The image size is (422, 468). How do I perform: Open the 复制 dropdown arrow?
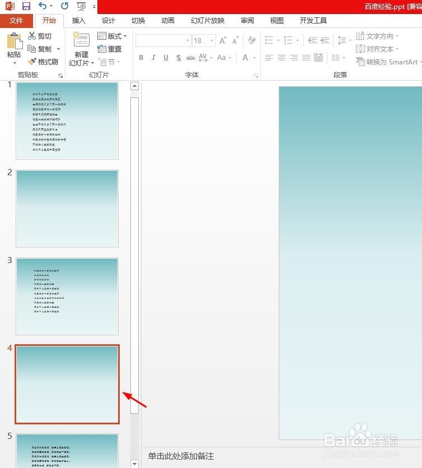[x=59, y=49]
